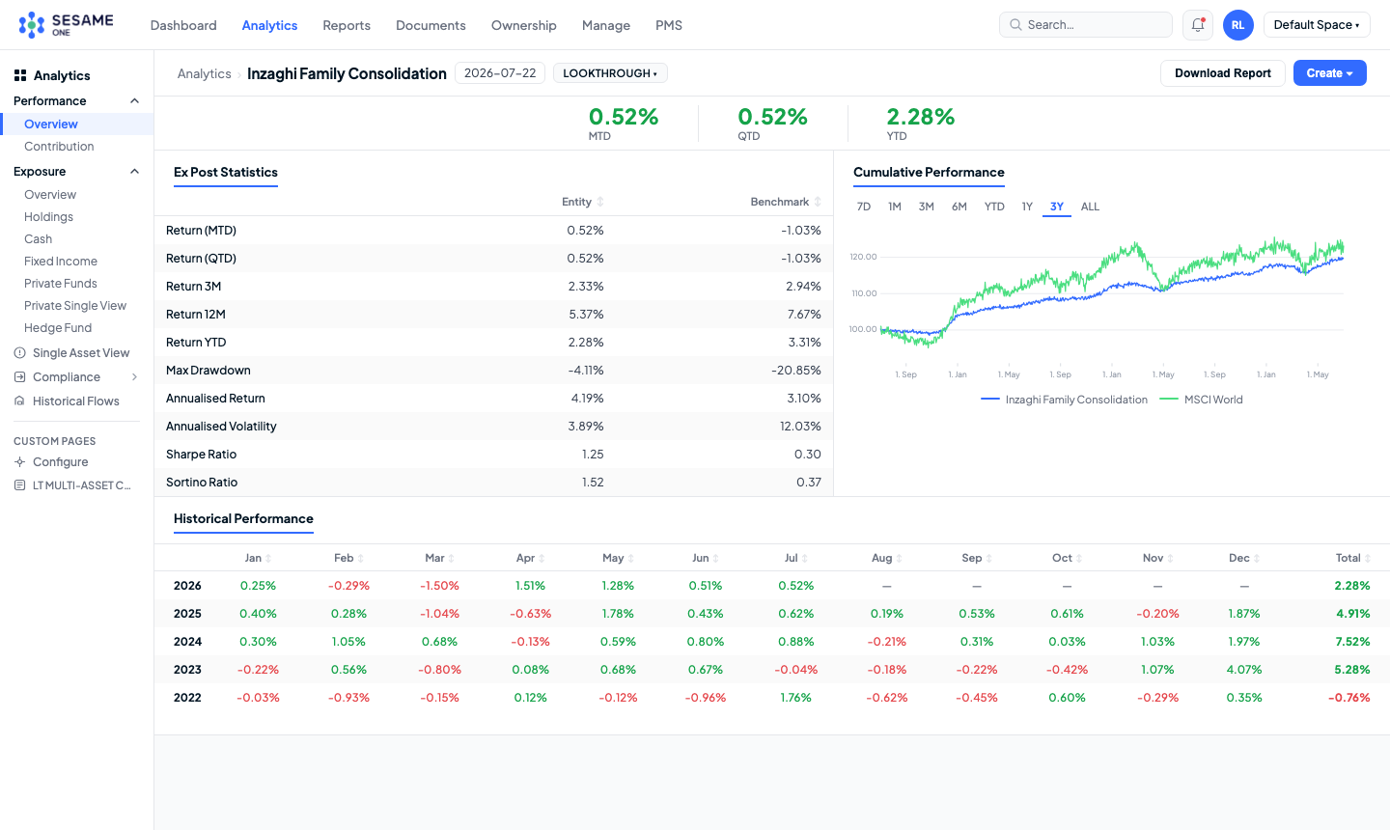The width and height of the screenshot is (1390, 830).
Task: Sort the Jun column
Action: (x=716, y=559)
